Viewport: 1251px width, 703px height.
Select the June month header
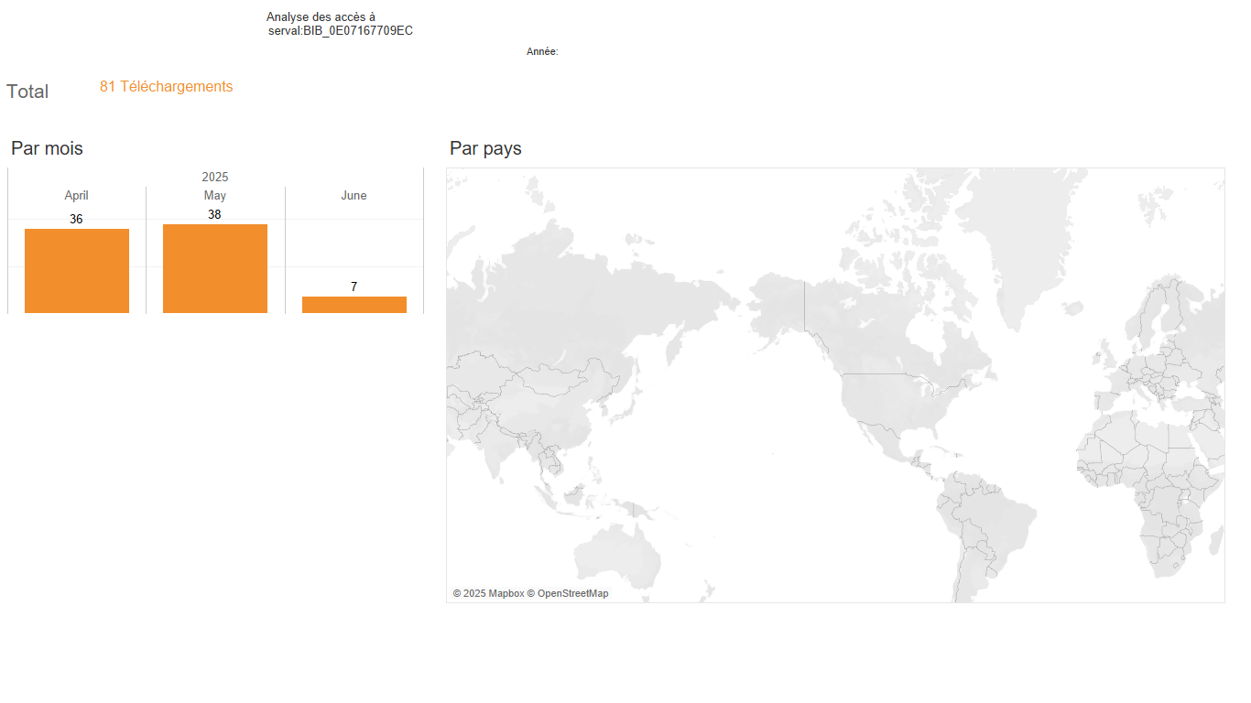click(x=354, y=196)
